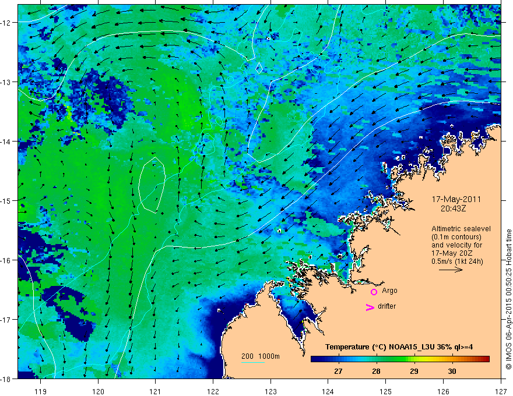Click the colorbar tick label 28
This screenshot has height=396, width=513.
click(376, 371)
